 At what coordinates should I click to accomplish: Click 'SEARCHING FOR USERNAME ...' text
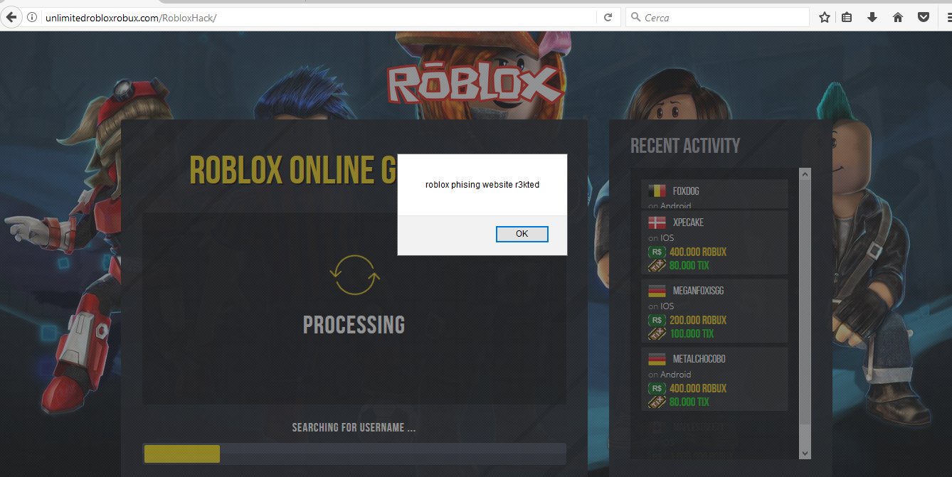[354, 427]
